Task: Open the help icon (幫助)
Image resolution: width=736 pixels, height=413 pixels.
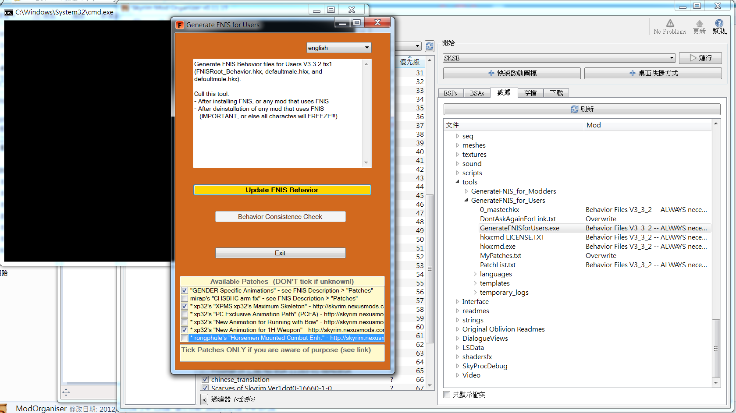Action: (719, 23)
